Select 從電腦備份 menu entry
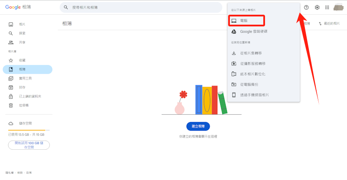 (264, 84)
